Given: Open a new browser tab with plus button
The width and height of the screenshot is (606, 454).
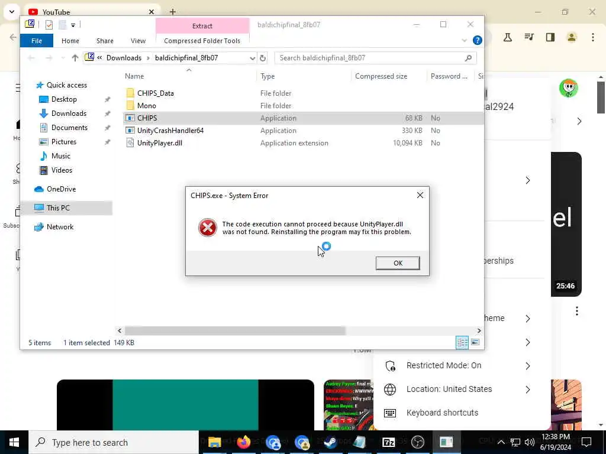Looking at the screenshot, I should pyautogui.click(x=173, y=12).
